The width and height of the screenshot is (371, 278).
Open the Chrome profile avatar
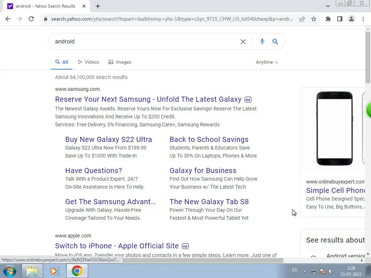(351, 19)
